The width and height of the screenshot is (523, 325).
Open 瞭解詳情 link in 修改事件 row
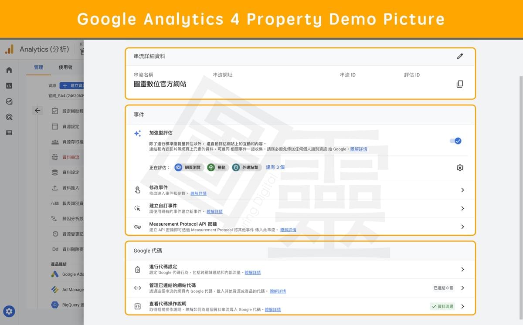pos(198,193)
